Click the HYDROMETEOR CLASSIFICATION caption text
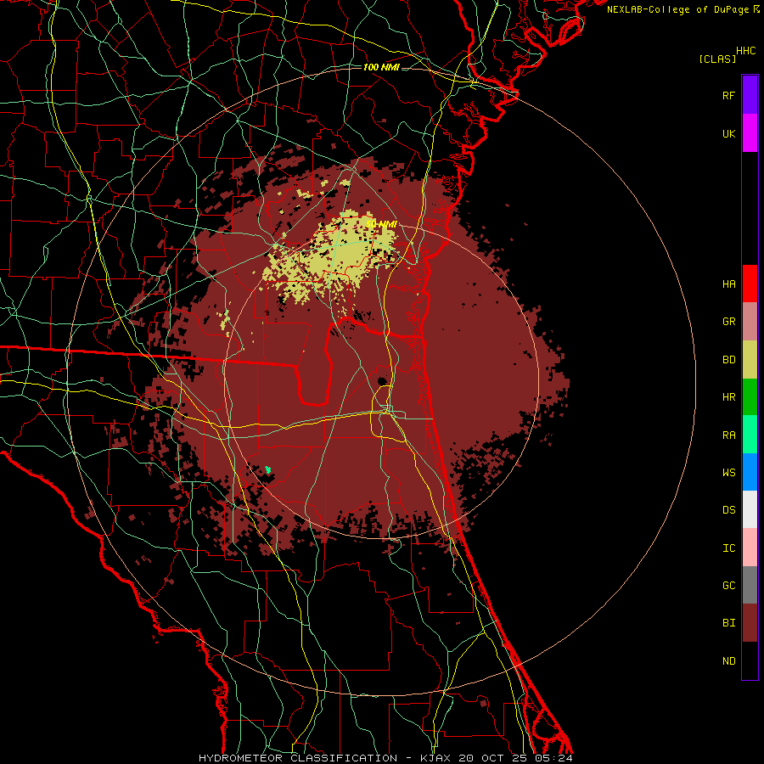The image size is (764, 764). [x=298, y=758]
